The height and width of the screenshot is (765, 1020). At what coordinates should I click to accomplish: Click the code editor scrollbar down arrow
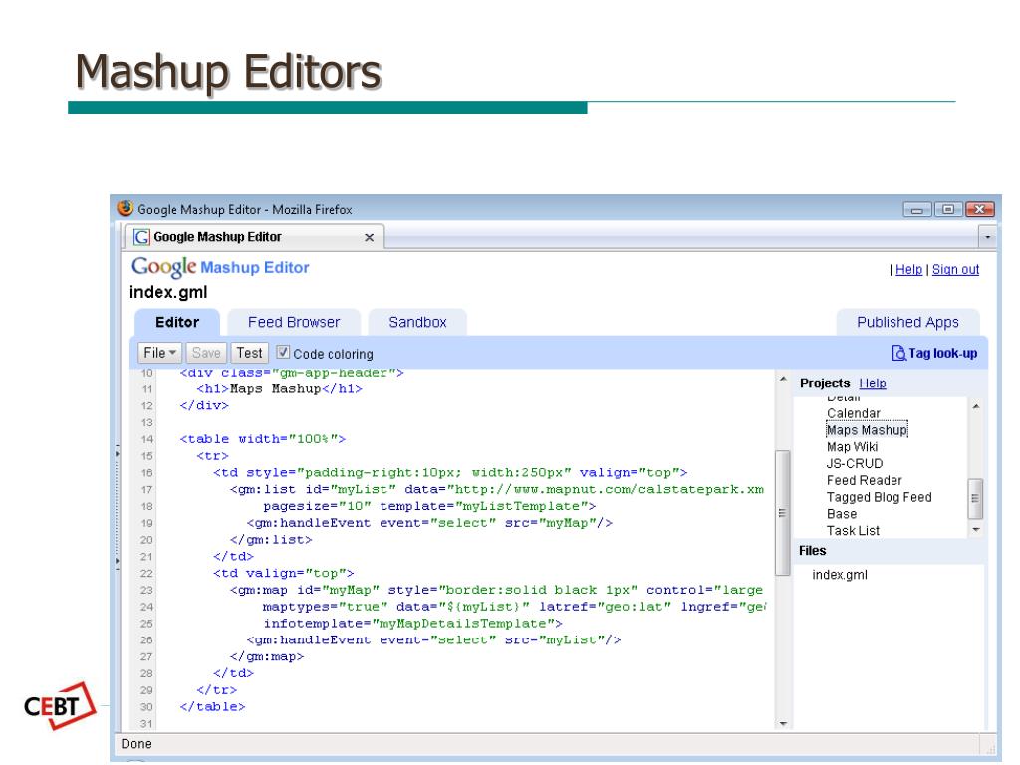pos(783,723)
